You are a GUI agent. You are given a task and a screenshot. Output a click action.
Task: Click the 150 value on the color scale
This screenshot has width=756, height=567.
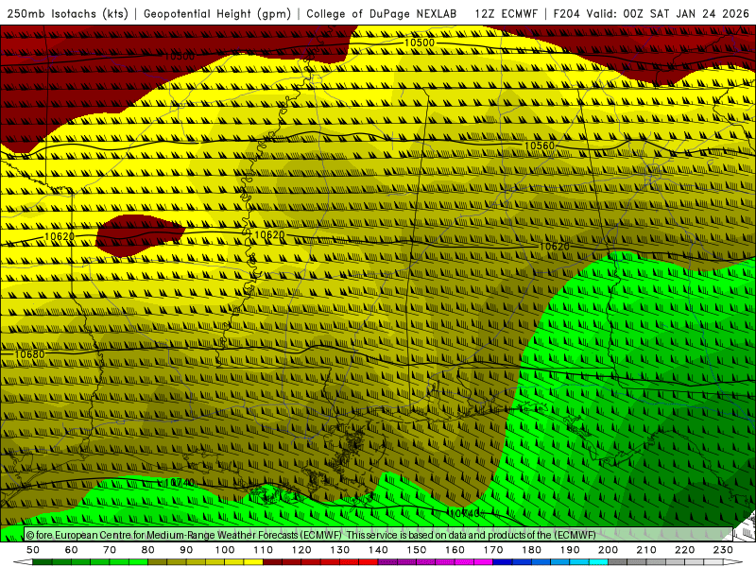click(x=417, y=550)
